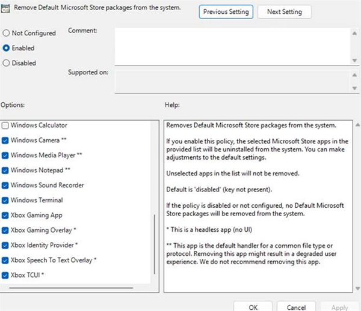
Task: Toggle Xbox Identity Provider checkbox
Action: [5, 246]
